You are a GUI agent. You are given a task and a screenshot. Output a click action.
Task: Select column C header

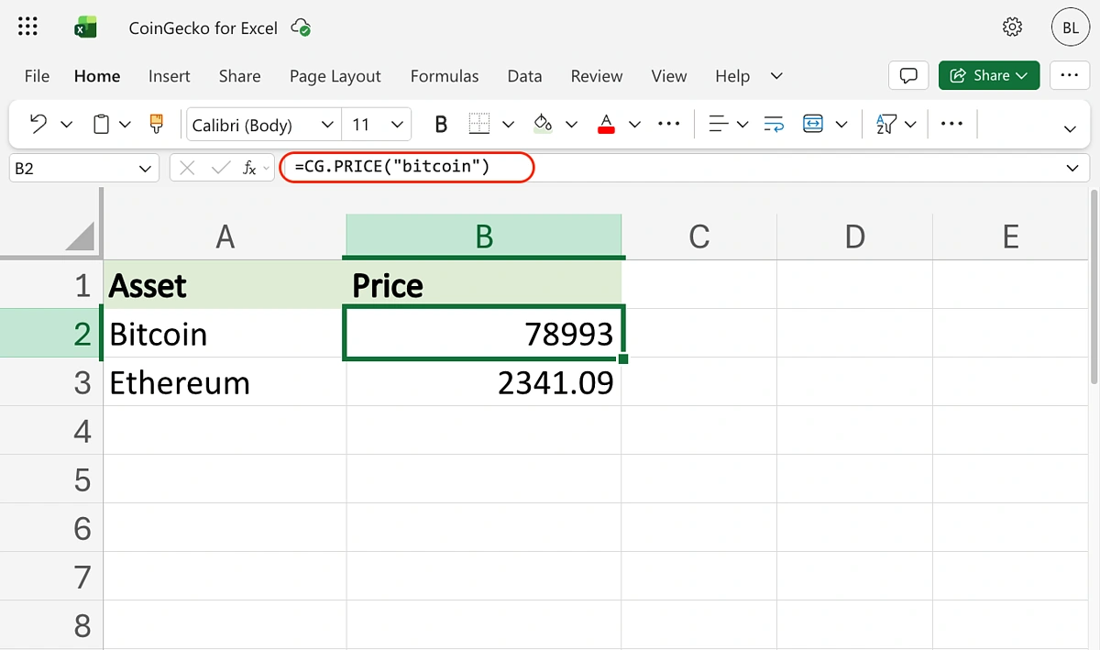699,237
